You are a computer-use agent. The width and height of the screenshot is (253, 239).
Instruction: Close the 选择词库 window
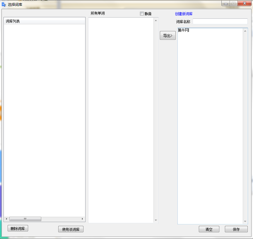click(245, 4)
